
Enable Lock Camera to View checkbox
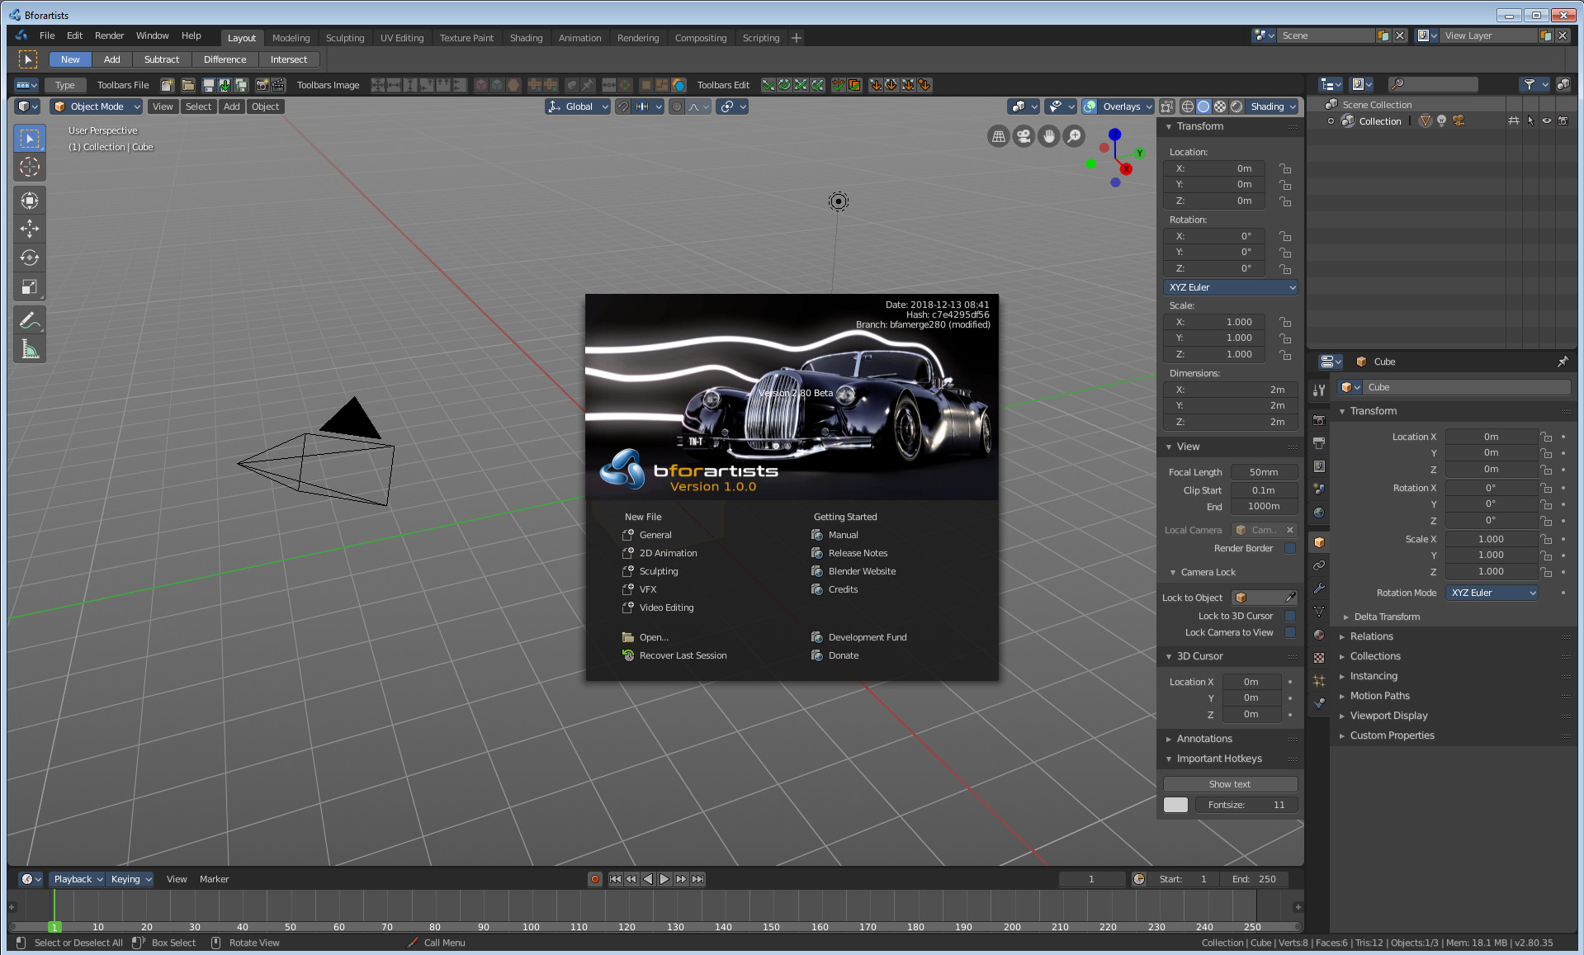tap(1290, 632)
